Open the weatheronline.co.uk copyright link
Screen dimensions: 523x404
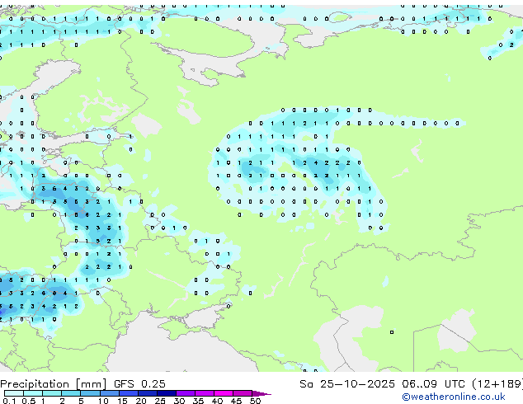(453, 397)
